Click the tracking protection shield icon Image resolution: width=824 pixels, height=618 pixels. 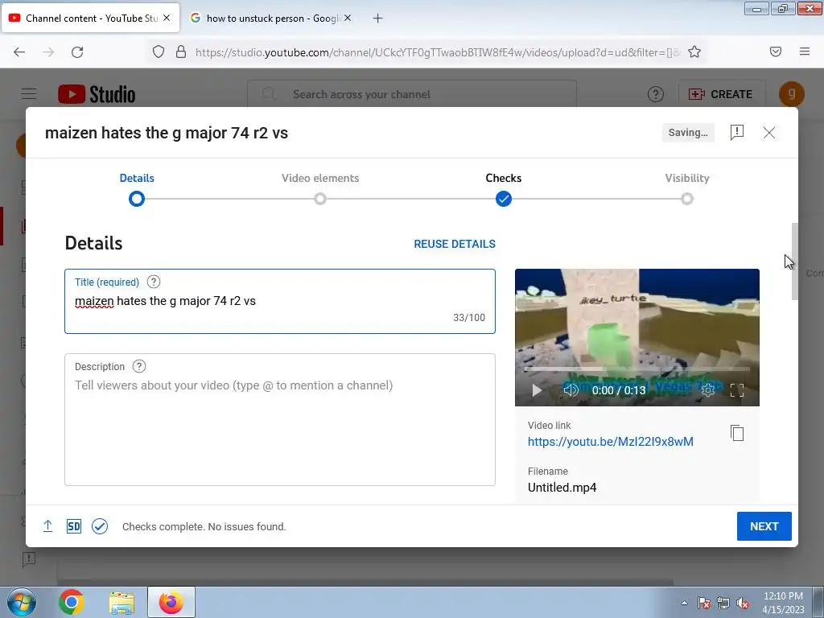point(159,51)
